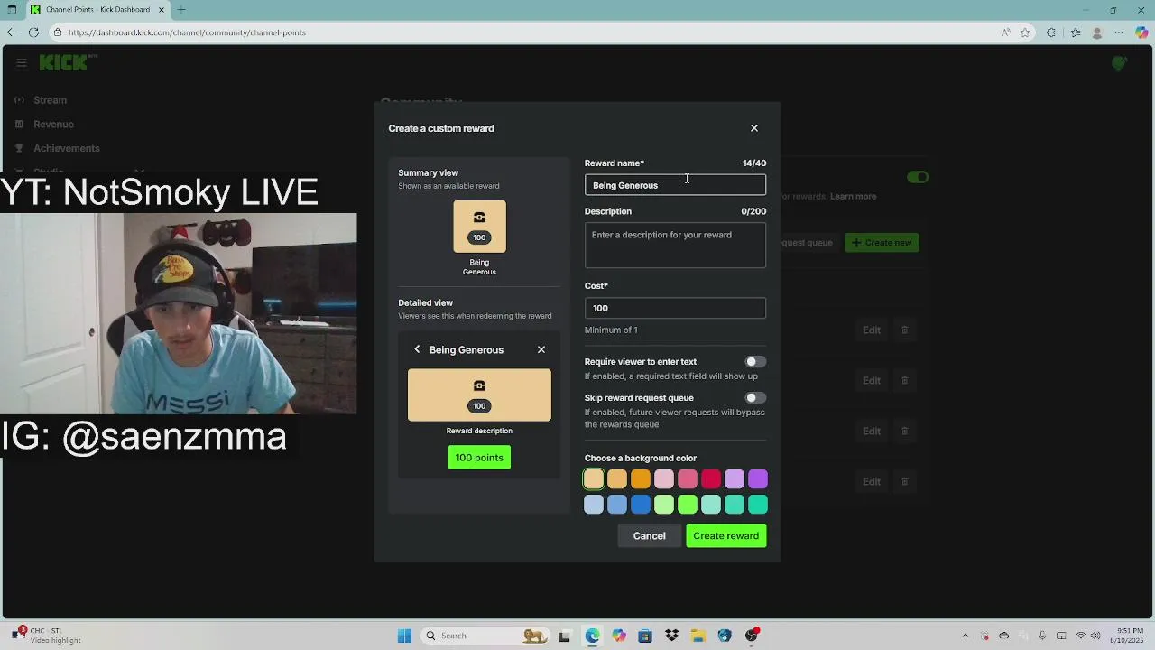Click the Reward name input field
The height and width of the screenshot is (650, 1155).
[675, 185]
